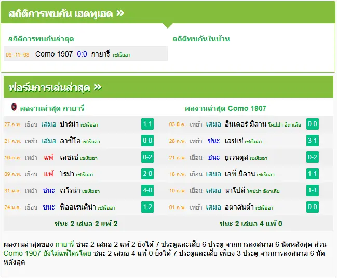The height and width of the screenshot is (278, 337).
Task: Click กายารี่ in the head-to-head row
Action: 101,54
